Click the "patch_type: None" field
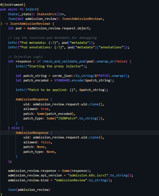The width and height of the screenshot is (159, 196). (39, 152)
